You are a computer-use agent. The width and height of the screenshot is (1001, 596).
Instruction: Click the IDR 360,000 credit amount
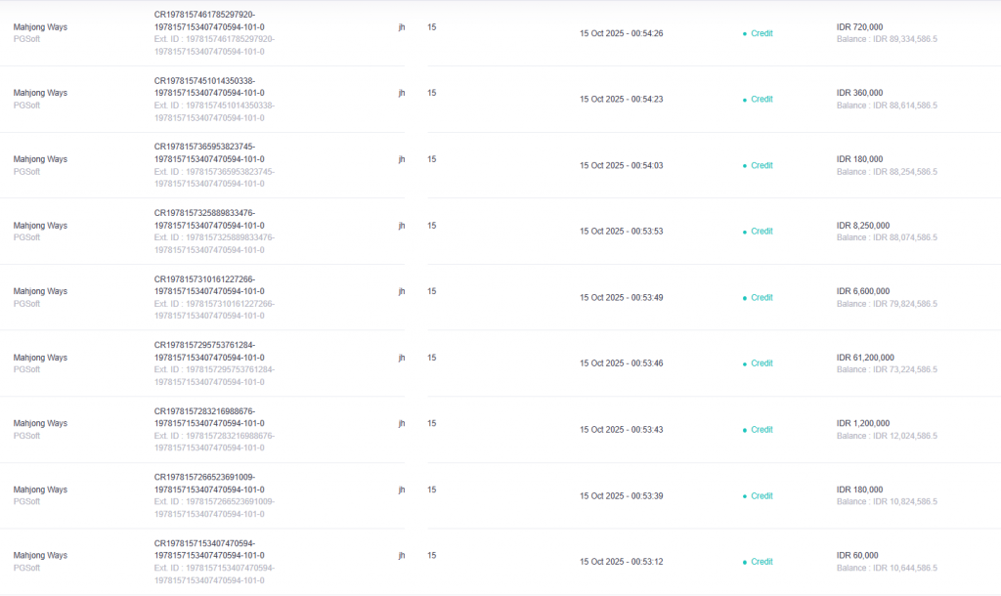click(x=860, y=93)
